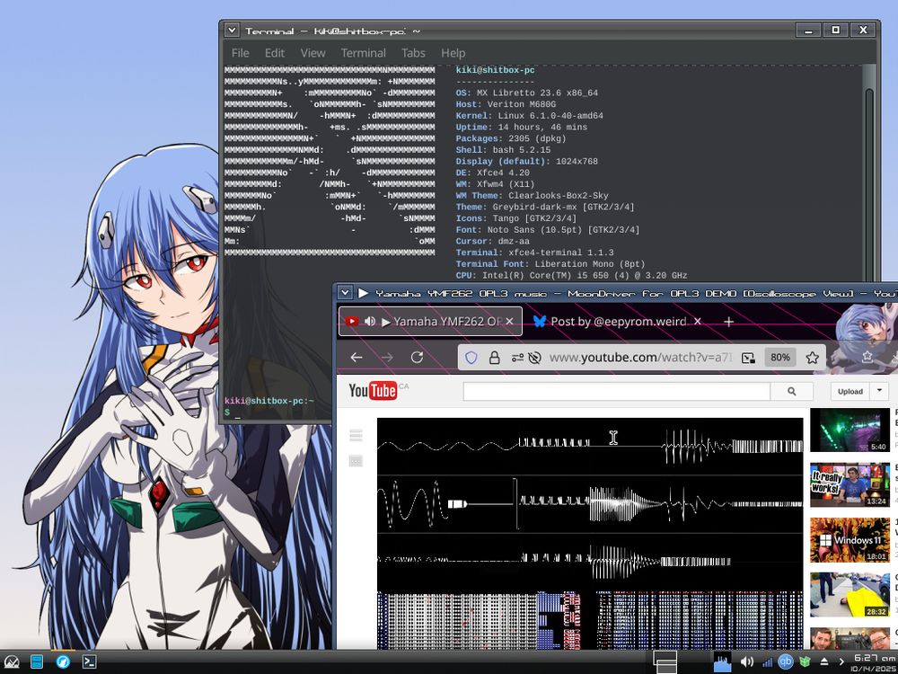The image size is (898, 674).
Task: Go back in browser history
Action: pyautogui.click(x=357, y=358)
